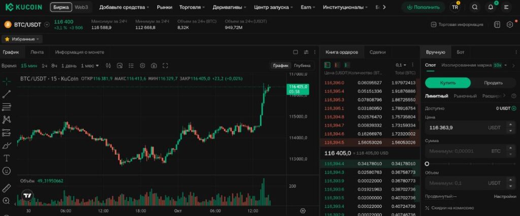Viewport: 520px width, 216px height.
Task: Open trading settings hexagon icon
Action: [510, 24]
